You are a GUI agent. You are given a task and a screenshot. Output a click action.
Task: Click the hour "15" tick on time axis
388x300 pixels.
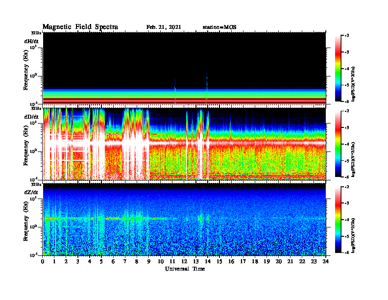pos(219,262)
